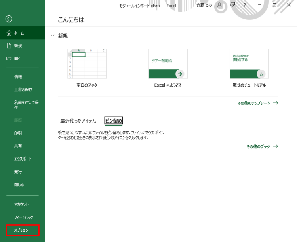Follow the その他のテンプレート link
297x242 pixels.
click(257, 103)
